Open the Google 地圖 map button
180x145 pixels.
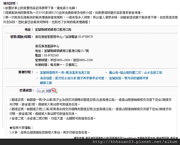point(47,91)
